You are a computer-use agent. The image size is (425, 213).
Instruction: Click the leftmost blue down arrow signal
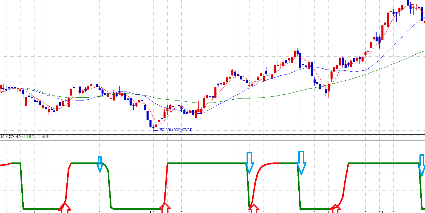[x=100, y=164]
